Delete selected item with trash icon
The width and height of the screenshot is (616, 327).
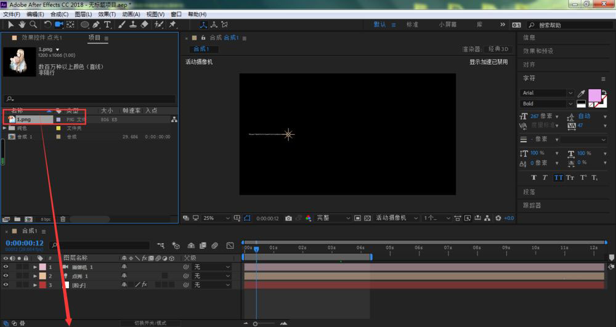(63, 219)
